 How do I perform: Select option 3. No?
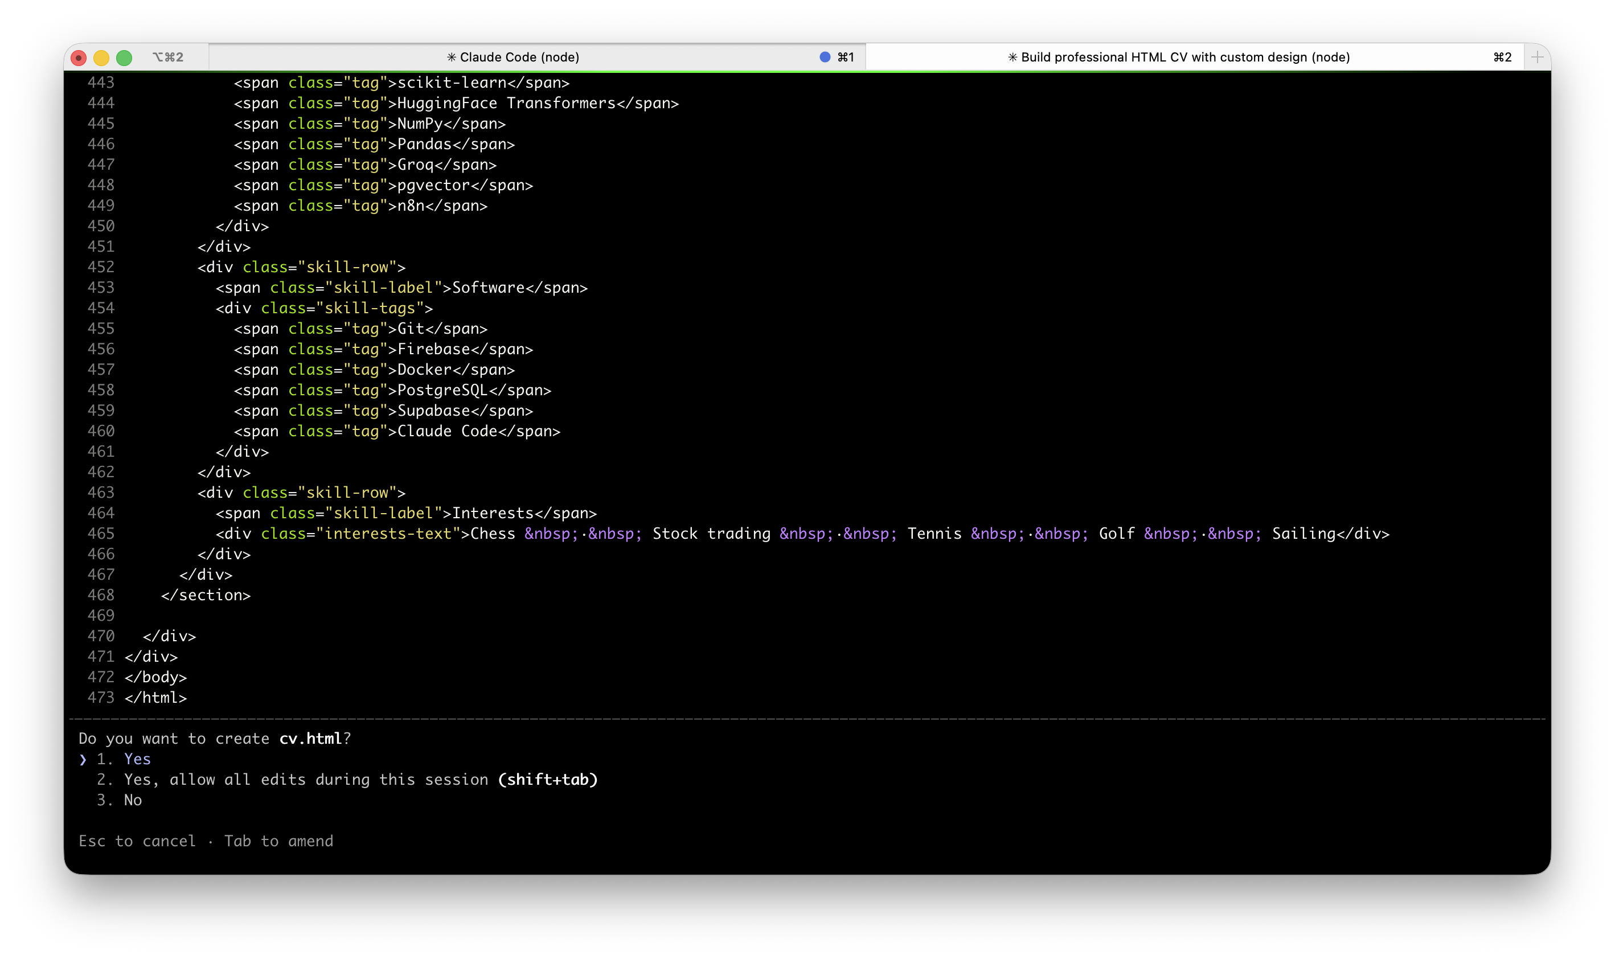pos(119,800)
